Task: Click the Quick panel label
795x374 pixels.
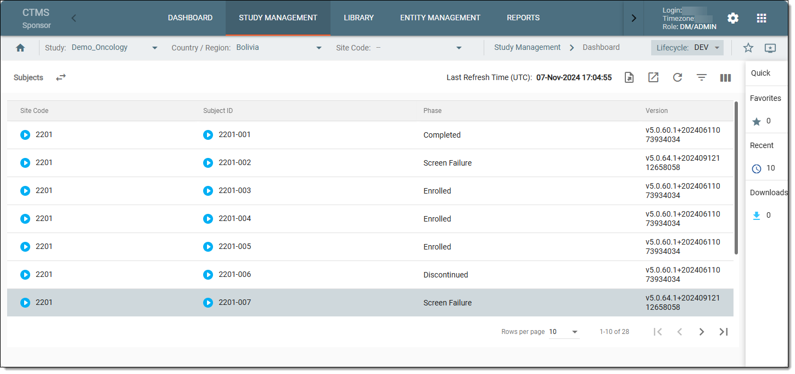Action: 760,73
